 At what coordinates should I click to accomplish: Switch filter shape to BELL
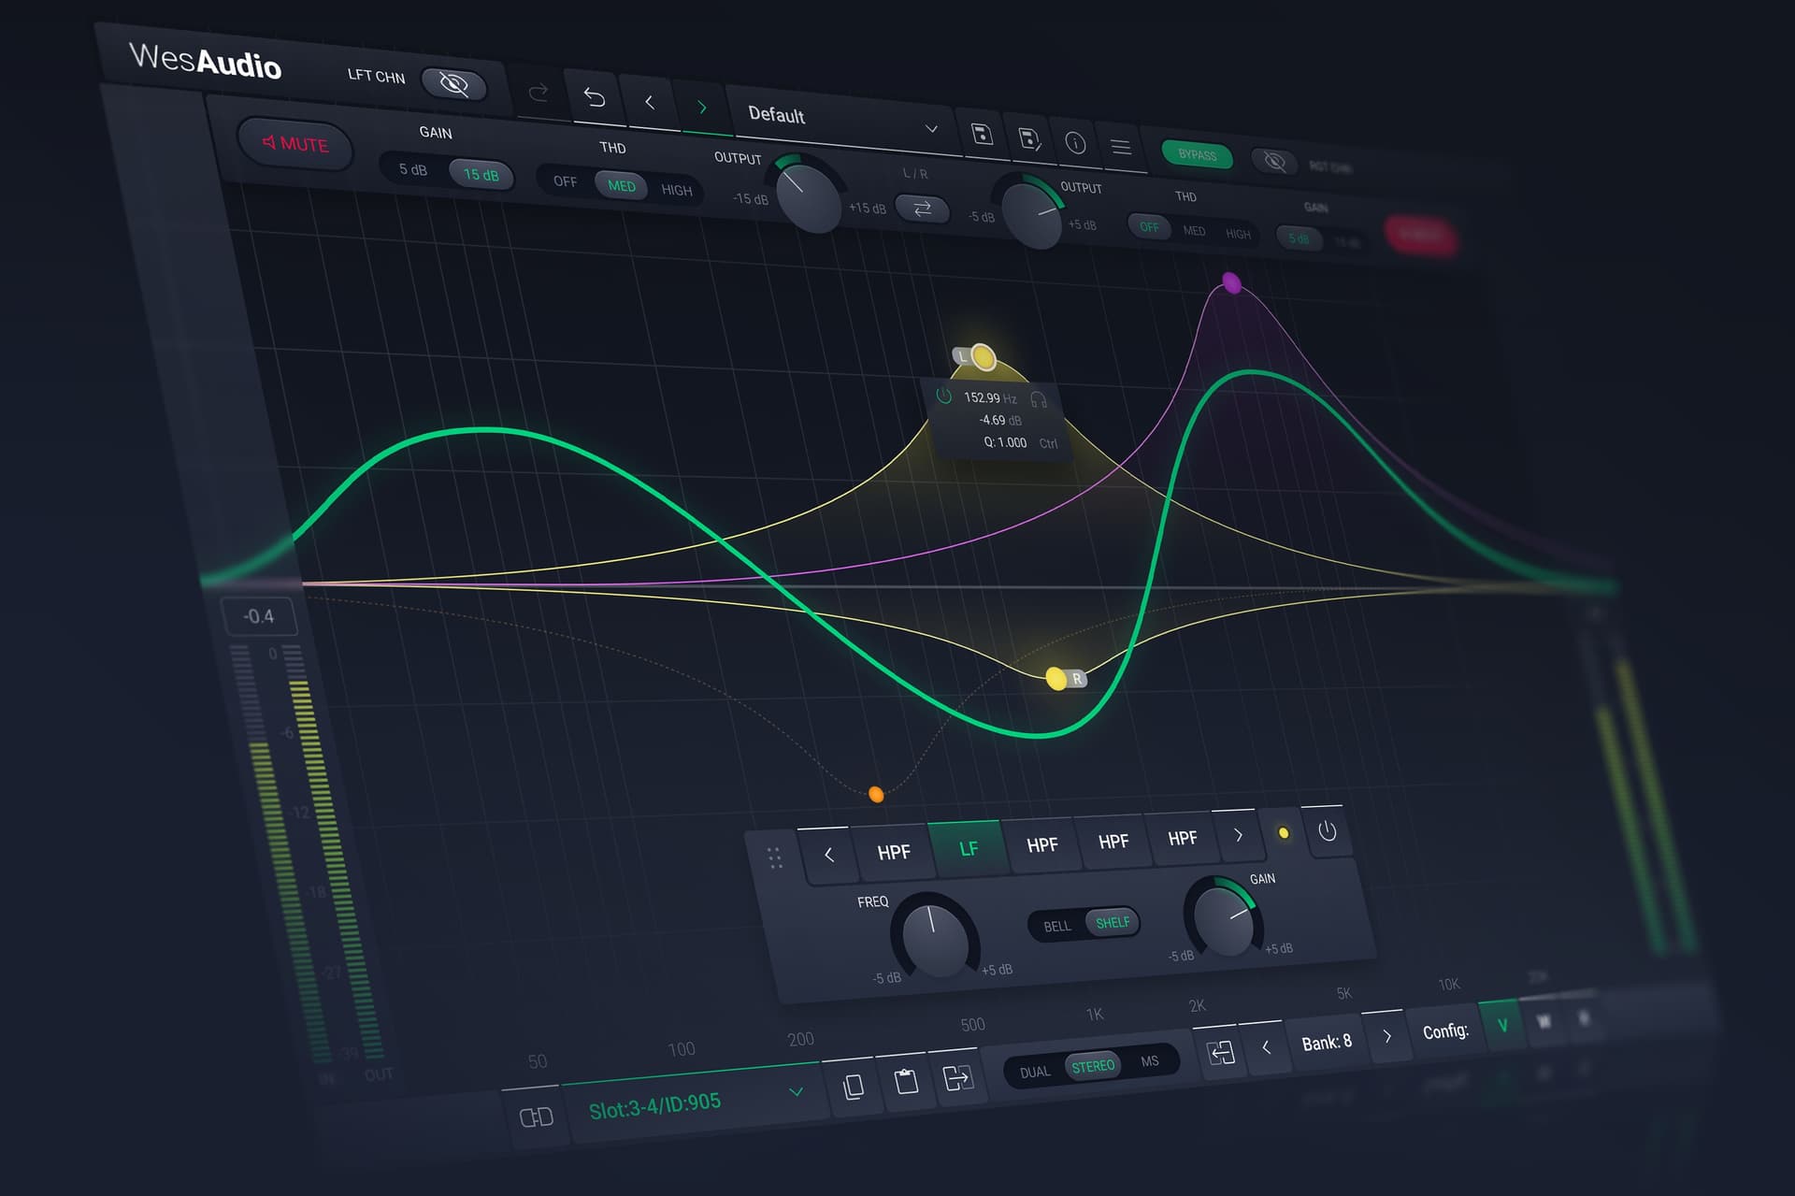click(1056, 926)
